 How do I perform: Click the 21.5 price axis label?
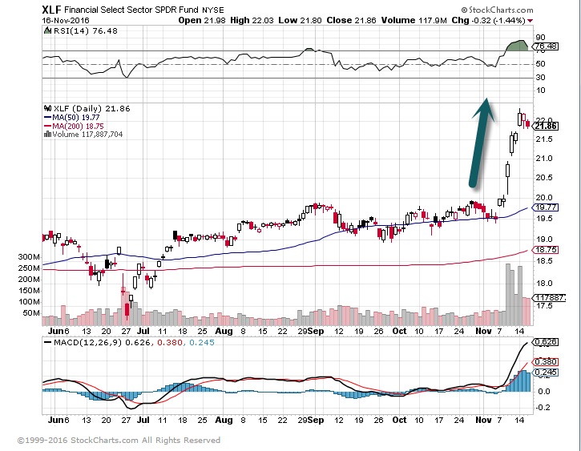[x=544, y=139]
